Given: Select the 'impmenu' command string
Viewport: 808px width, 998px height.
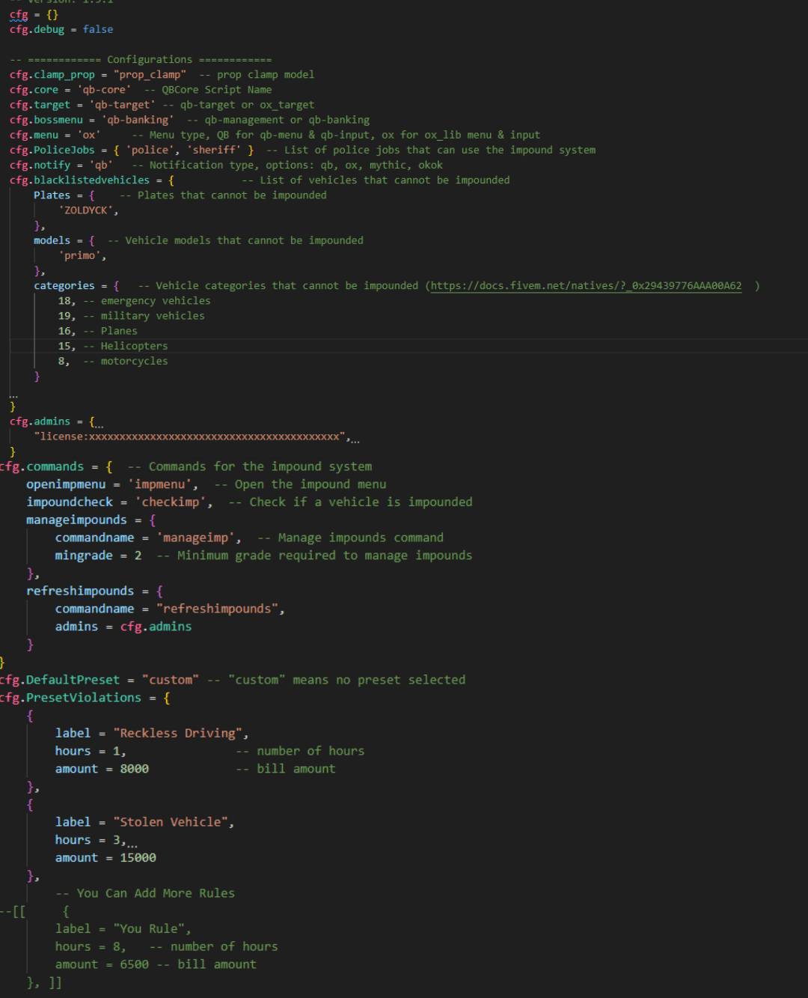Looking at the screenshot, I should pos(159,484).
